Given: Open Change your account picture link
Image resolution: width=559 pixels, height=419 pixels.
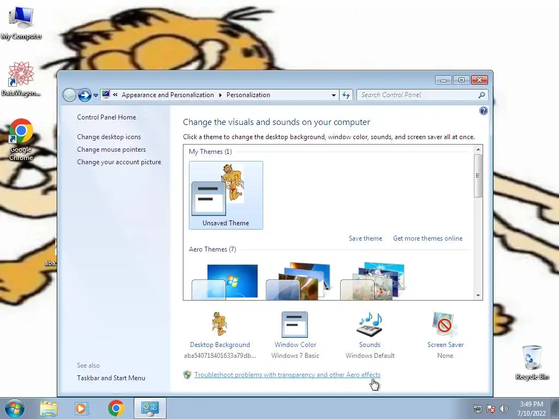Looking at the screenshot, I should coord(119,161).
